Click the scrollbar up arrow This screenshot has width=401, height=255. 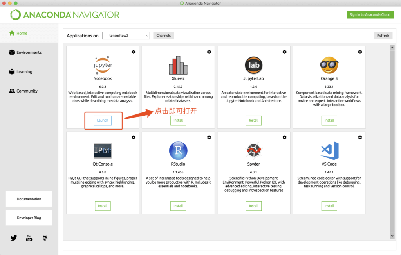click(392, 48)
